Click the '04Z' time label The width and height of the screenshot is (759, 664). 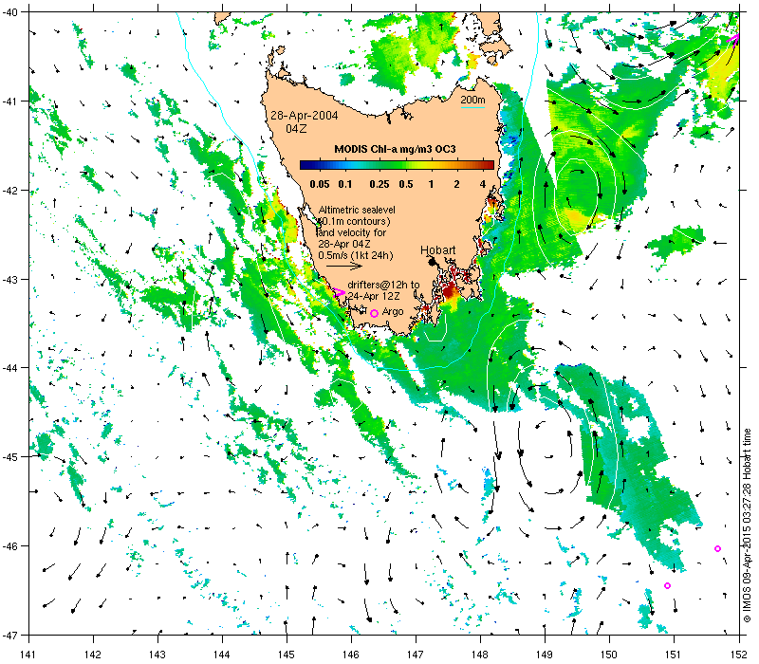296,129
